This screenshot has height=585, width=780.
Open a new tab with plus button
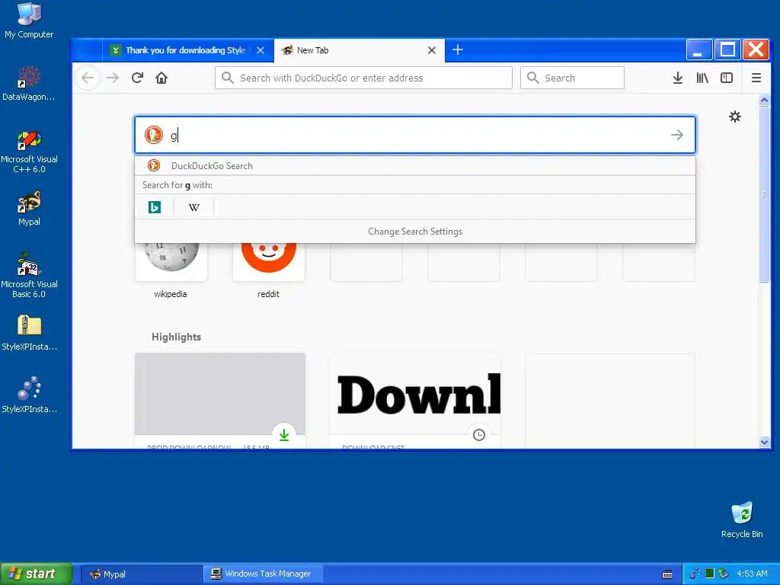458,50
